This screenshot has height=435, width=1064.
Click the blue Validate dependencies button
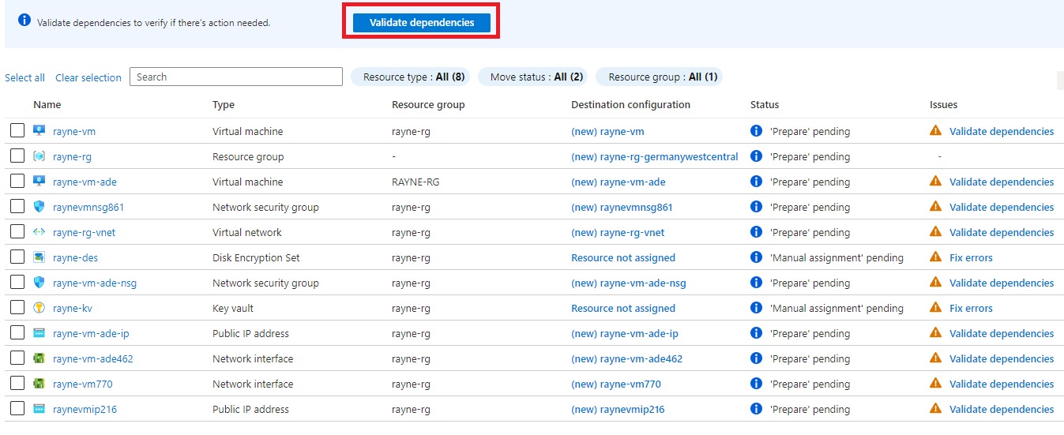click(x=422, y=23)
